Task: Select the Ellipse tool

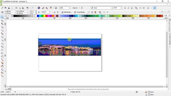Action: pos(2,40)
